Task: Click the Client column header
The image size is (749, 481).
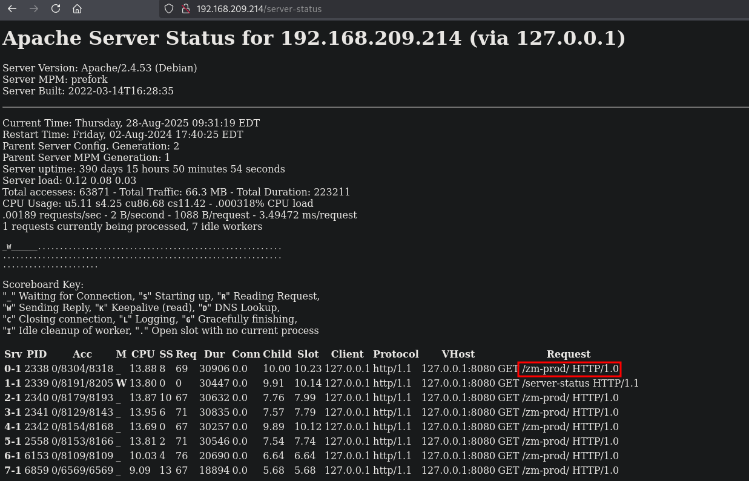Action: pos(347,354)
